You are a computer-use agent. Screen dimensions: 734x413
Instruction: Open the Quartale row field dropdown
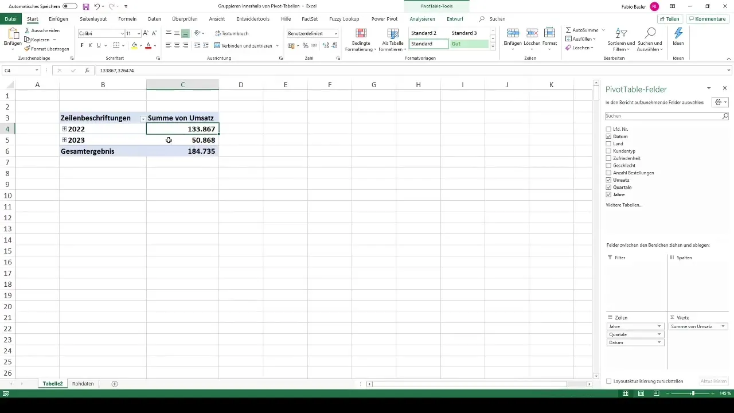[659, 334]
